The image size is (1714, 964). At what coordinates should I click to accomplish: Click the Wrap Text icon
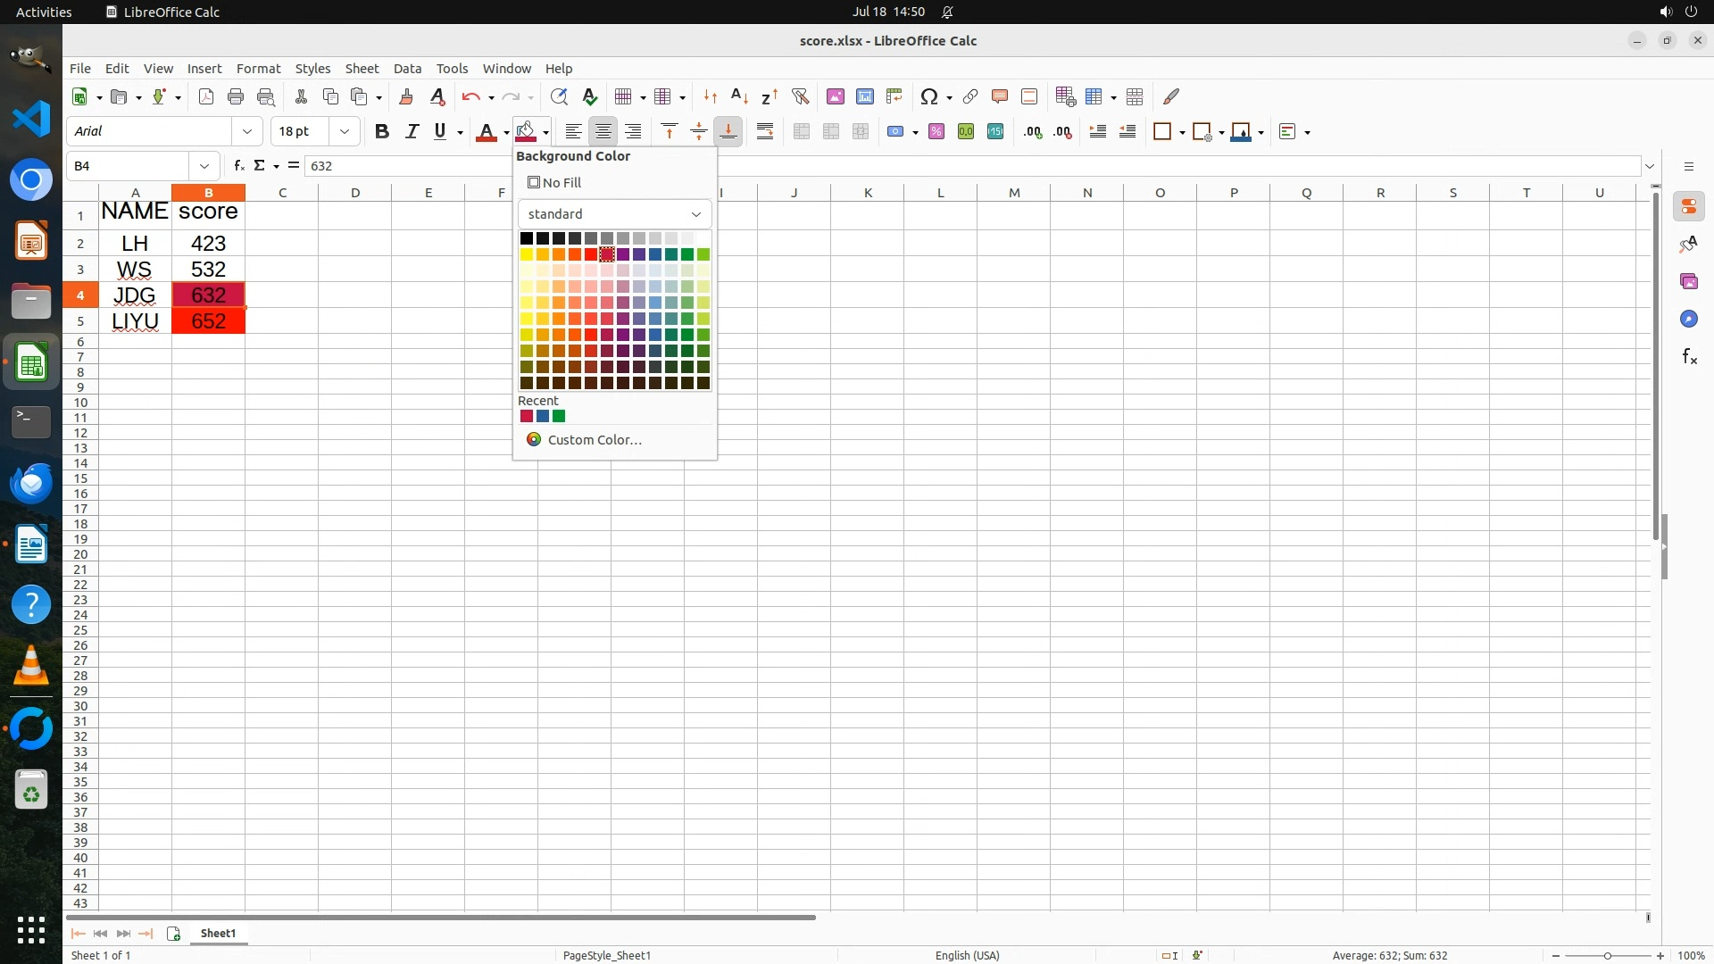[x=765, y=131]
